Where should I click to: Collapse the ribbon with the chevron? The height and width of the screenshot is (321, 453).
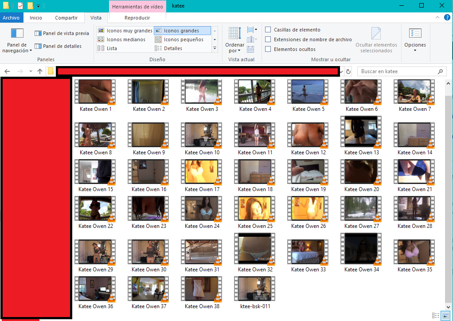437,18
